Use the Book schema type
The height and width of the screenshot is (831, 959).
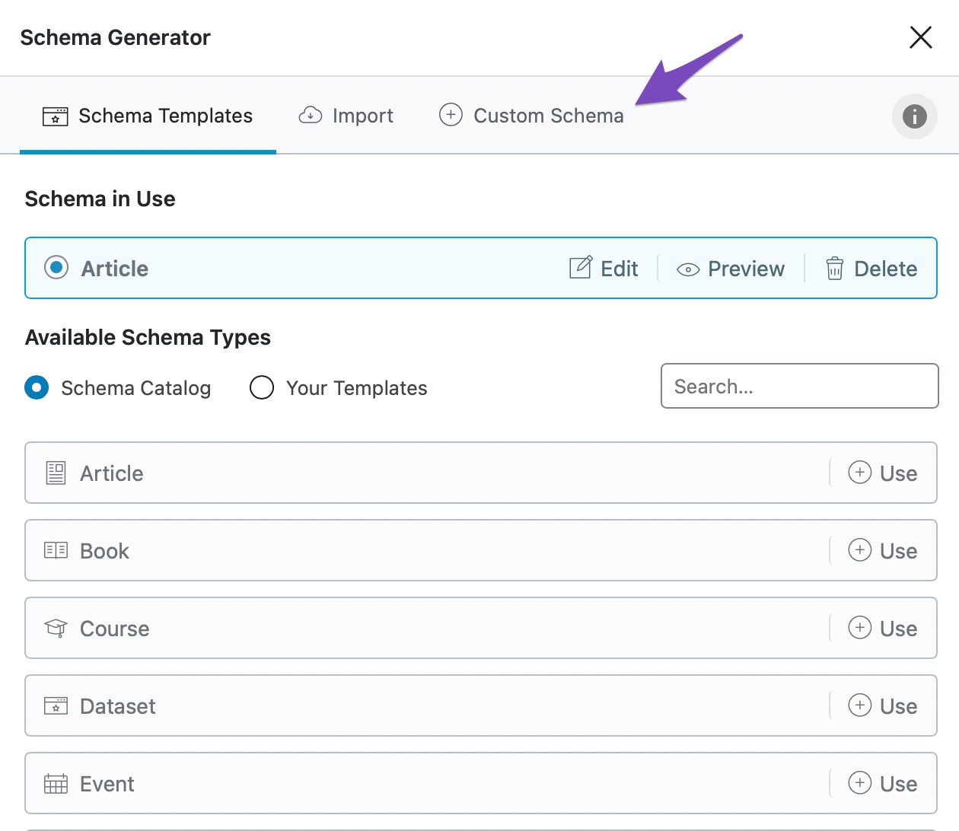[883, 550]
